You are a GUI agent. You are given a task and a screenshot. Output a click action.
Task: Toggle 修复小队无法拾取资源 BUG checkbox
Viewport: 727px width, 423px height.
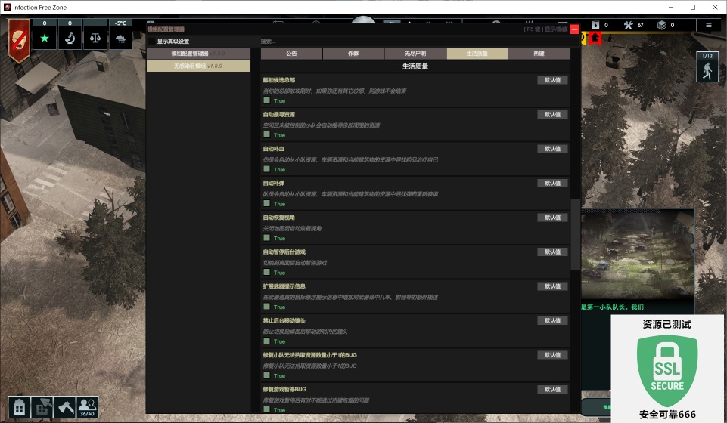pyautogui.click(x=266, y=375)
